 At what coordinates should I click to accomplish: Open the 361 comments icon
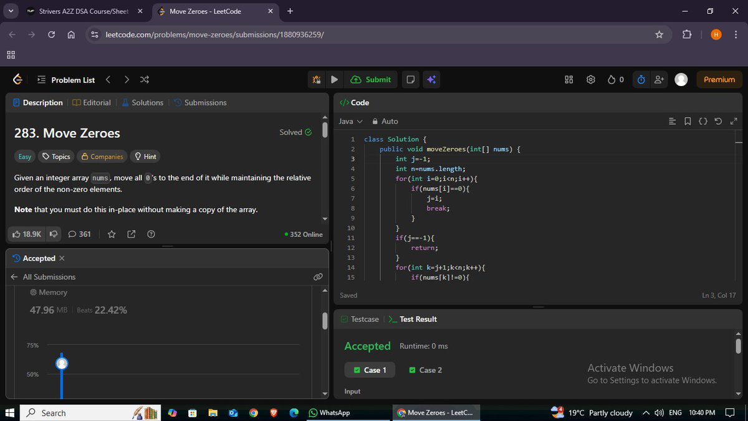pyautogui.click(x=79, y=234)
